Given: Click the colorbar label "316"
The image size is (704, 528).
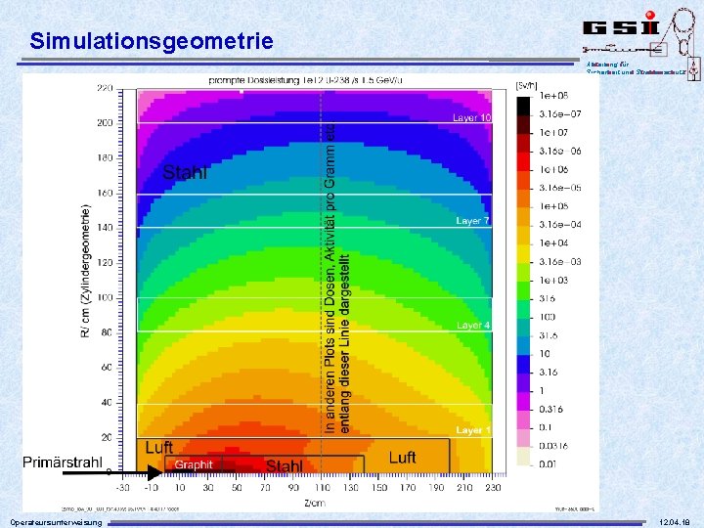Looking at the screenshot, I should [548, 298].
